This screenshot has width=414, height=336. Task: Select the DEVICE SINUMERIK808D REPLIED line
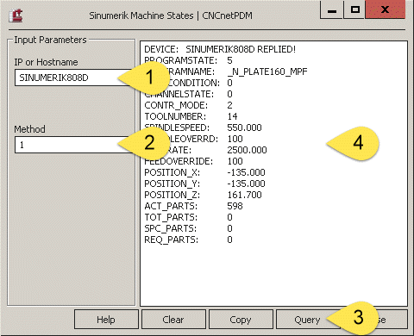[220, 49]
